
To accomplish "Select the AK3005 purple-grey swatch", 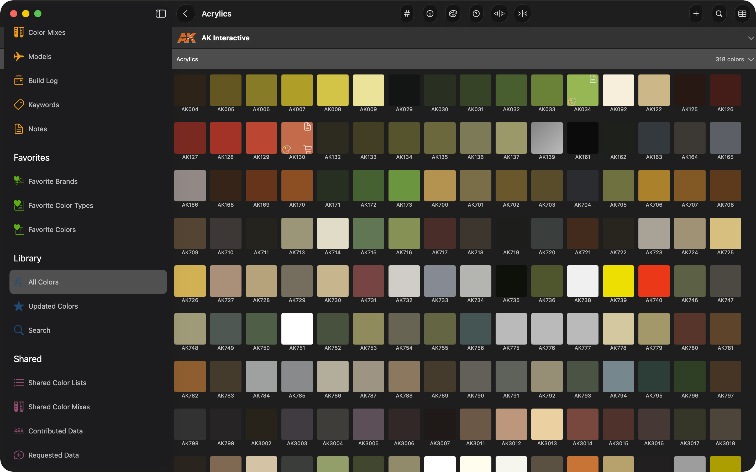I will [x=368, y=424].
